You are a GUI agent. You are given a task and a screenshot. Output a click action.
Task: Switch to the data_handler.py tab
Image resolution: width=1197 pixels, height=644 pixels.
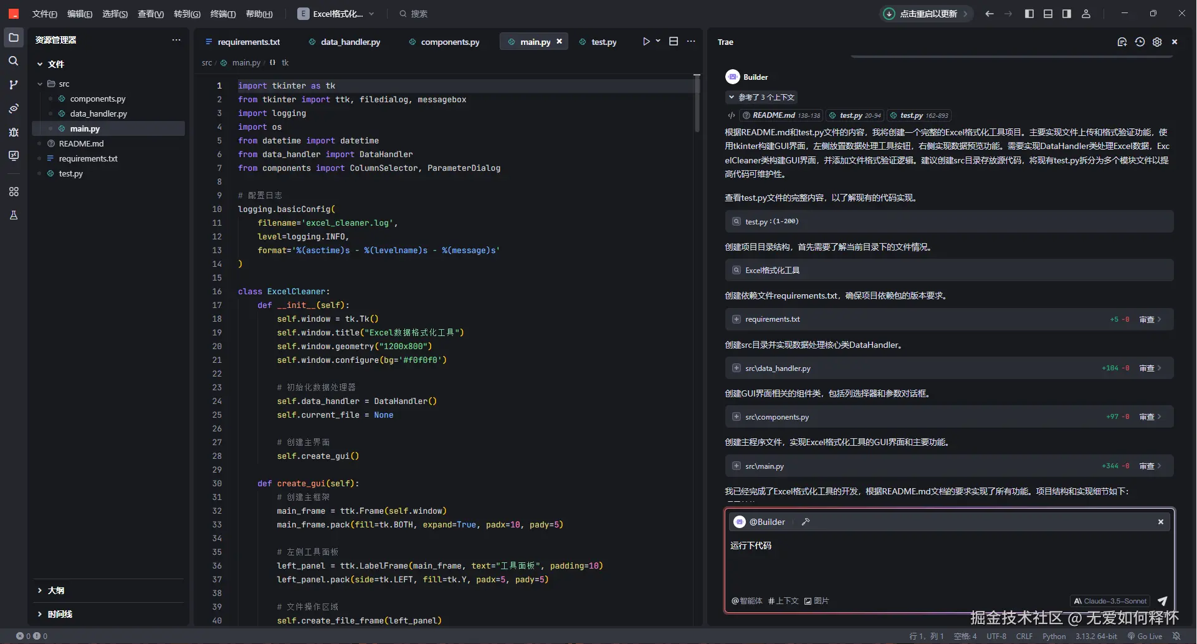click(x=350, y=42)
